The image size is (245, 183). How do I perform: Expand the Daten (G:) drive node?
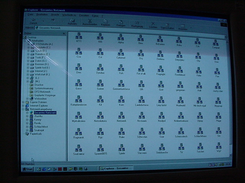pos(28,61)
